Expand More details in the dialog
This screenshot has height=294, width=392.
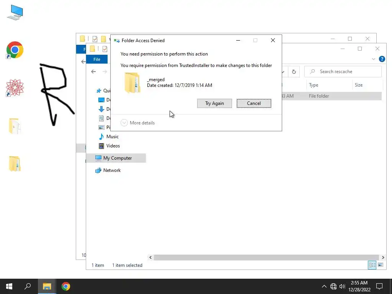click(138, 123)
